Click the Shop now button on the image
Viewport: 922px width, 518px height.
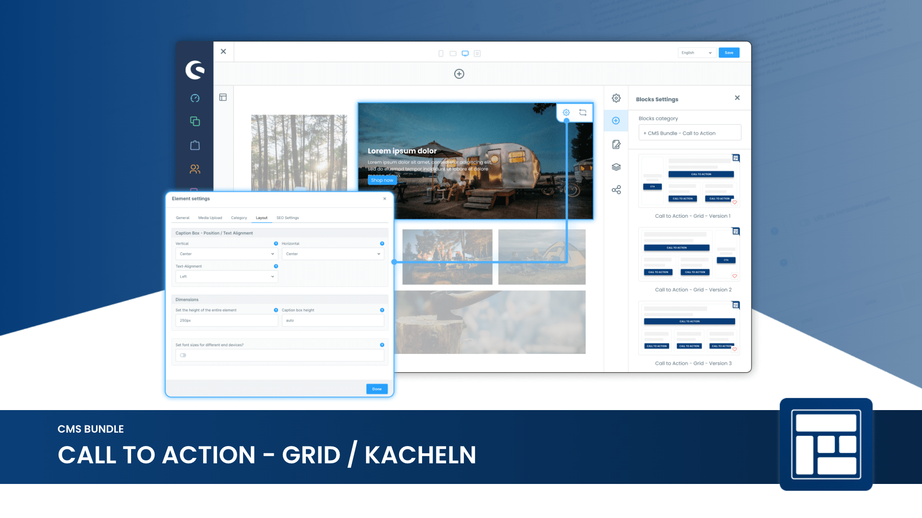coord(382,180)
